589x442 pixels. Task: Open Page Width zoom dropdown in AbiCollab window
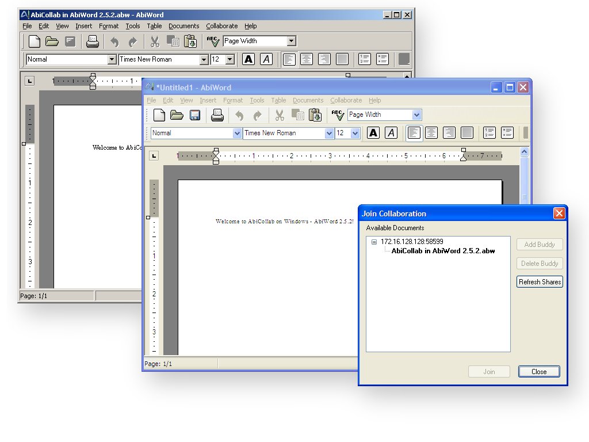pyautogui.click(x=292, y=41)
